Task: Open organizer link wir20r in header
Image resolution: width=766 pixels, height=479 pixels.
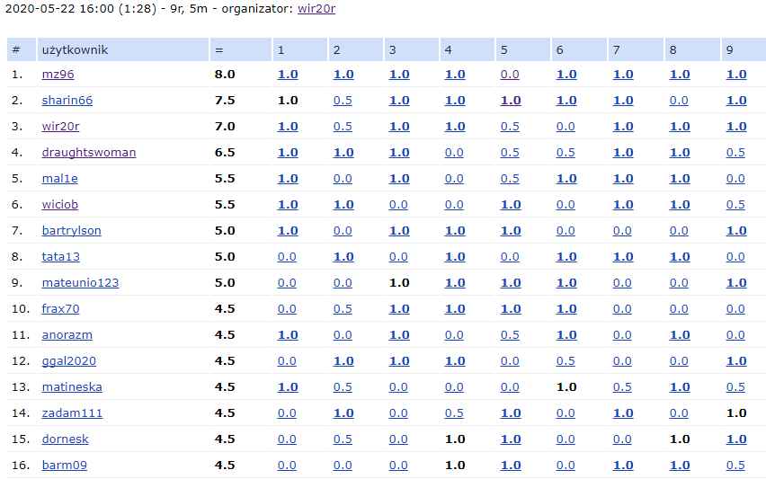Action: pyautogui.click(x=316, y=8)
